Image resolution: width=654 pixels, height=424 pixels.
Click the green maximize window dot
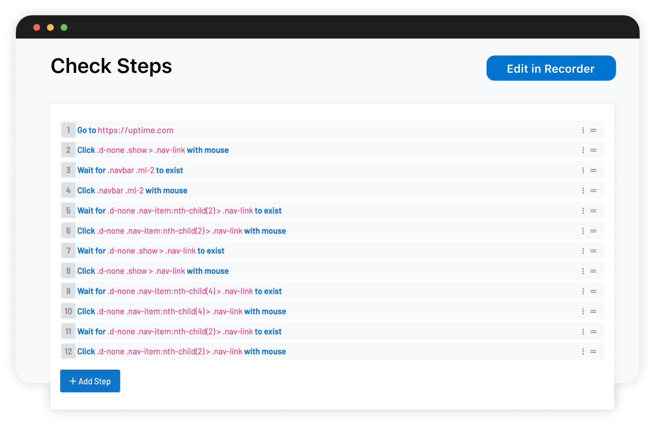[64, 27]
